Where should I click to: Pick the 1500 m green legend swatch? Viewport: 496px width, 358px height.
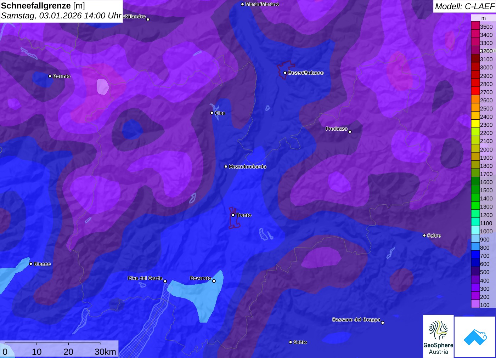[x=475, y=190]
